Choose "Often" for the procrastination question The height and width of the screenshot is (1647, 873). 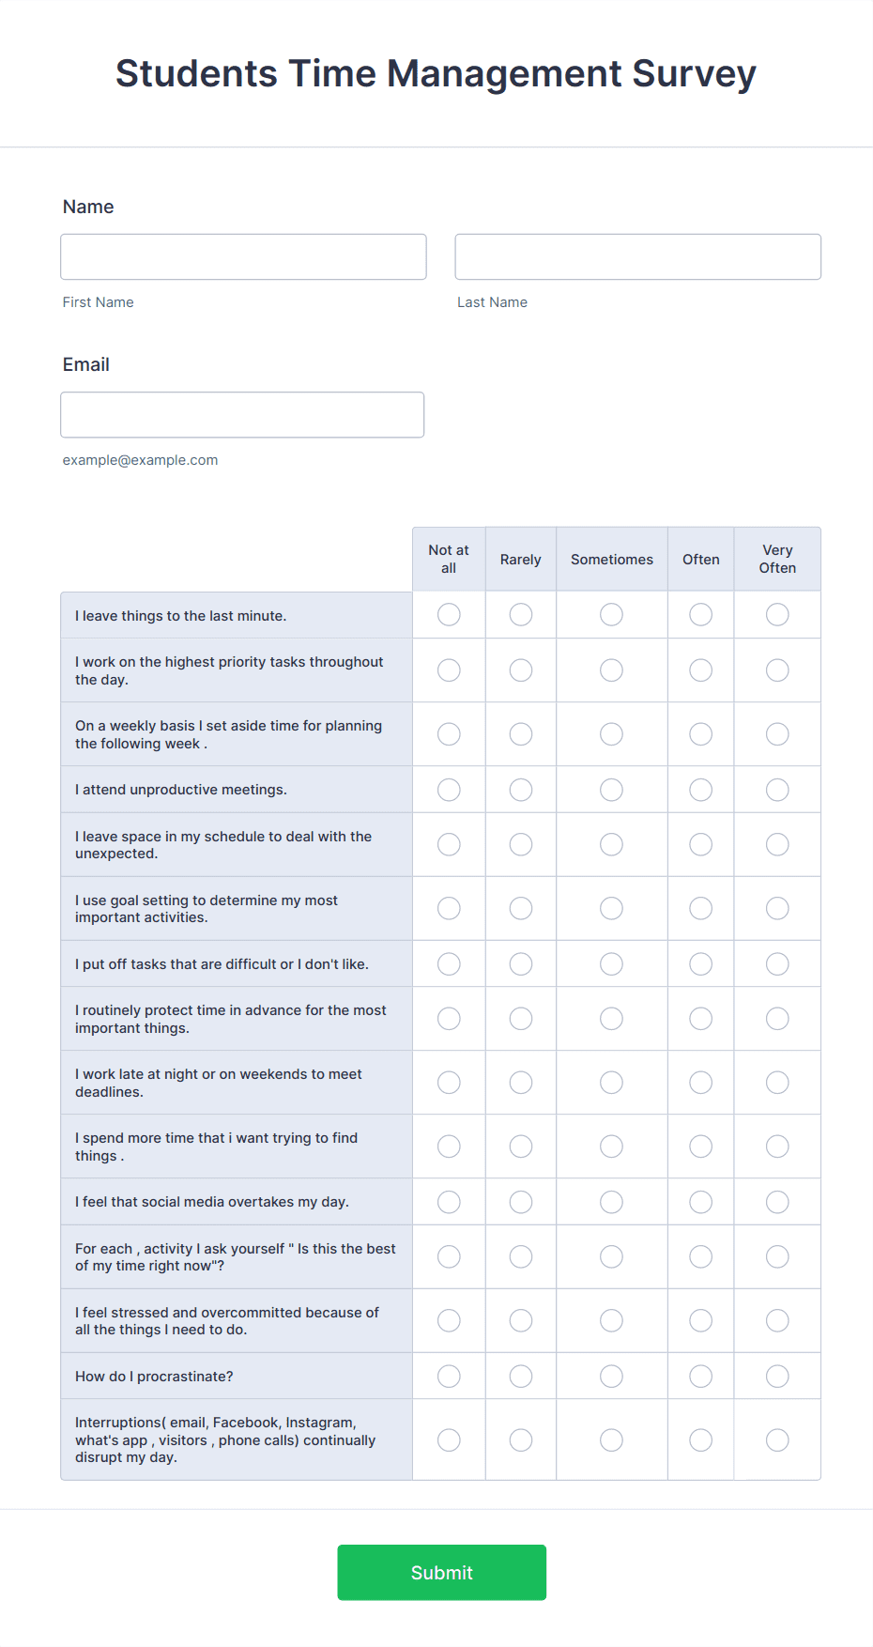(700, 1375)
